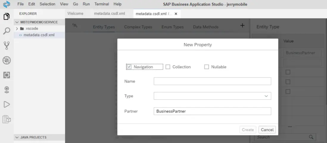Open the Extensions view icon

7,75
